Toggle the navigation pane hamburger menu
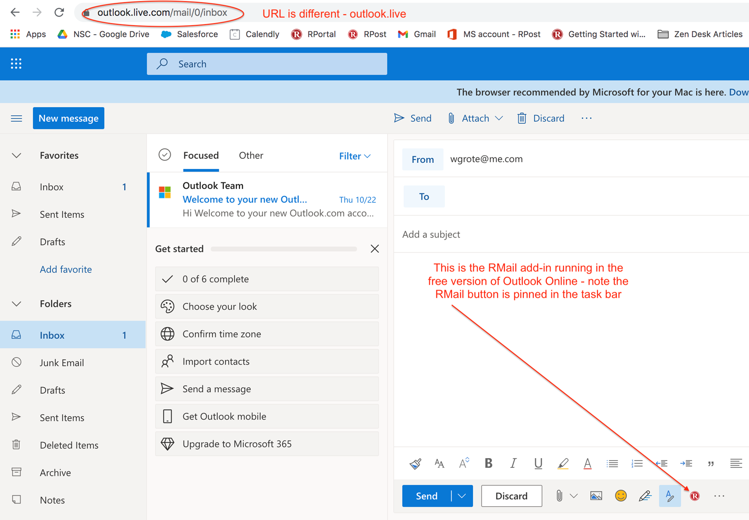 click(x=16, y=119)
